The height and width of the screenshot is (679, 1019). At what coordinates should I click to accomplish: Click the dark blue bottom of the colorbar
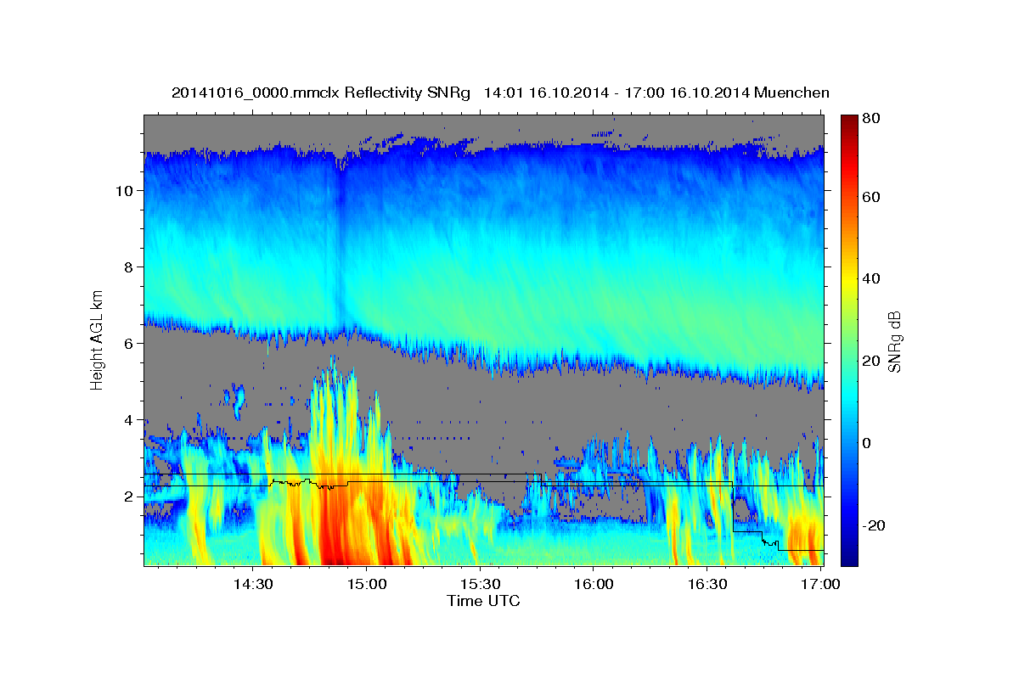(849, 558)
